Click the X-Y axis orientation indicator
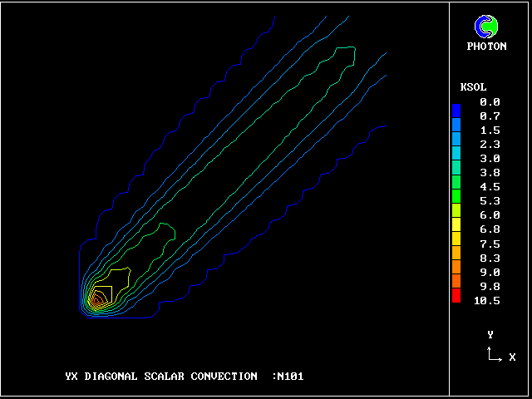Viewport: 532px width, 399px height. (x=495, y=355)
